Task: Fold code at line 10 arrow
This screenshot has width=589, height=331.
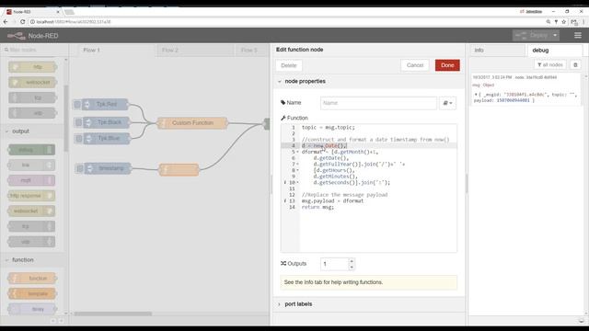Action: coord(298,183)
